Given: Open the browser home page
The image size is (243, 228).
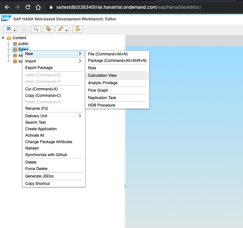Looking at the screenshot, I should [x=38, y=7].
